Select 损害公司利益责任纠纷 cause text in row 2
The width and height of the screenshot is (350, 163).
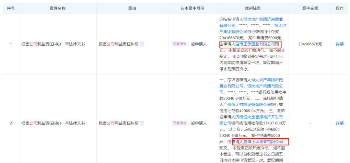[119, 123]
